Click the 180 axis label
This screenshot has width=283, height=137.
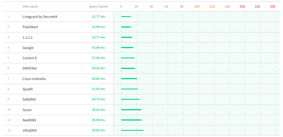tap(257, 7)
